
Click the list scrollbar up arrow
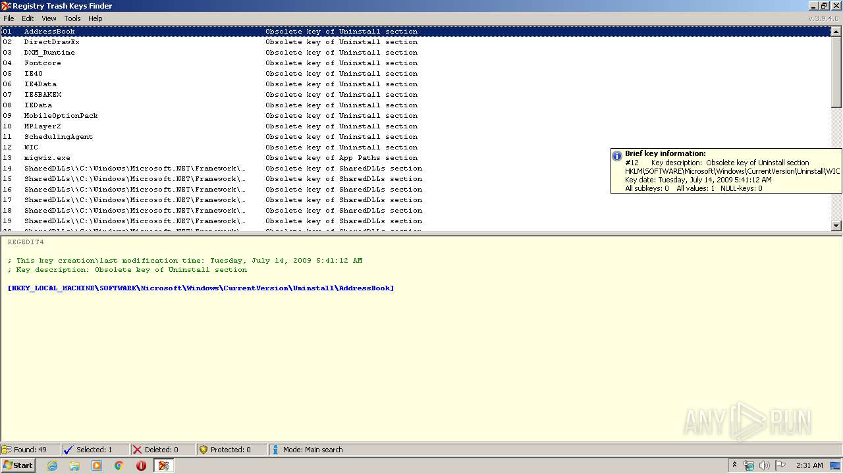(836, 32)
